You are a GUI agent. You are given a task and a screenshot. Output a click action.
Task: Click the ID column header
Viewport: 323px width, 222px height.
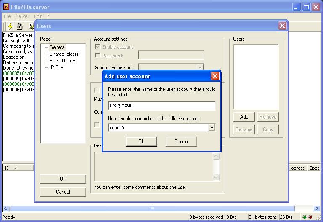[x=18, y=168]
